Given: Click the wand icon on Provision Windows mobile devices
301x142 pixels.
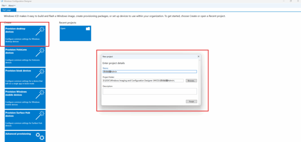Looking at the screenshot, I should tap(40, 94).
